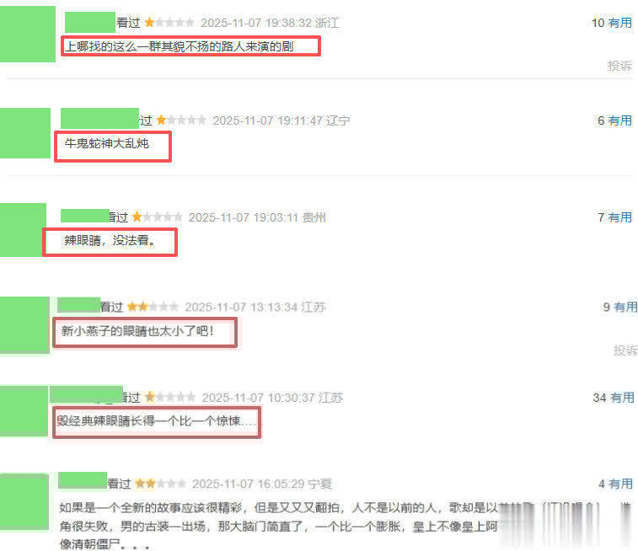Viewport: 638px width, 551px height.
Task: Click 有用 on the 宁夏 review with 4
Action: (x=621, y=484)
